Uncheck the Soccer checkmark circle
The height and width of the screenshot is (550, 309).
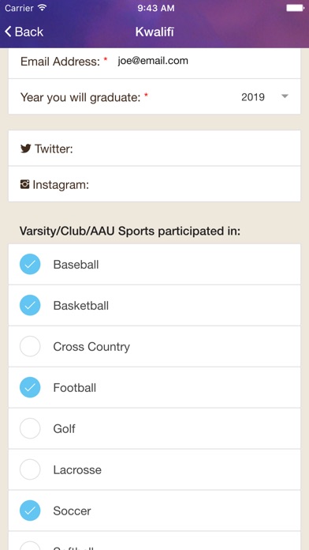30,510
